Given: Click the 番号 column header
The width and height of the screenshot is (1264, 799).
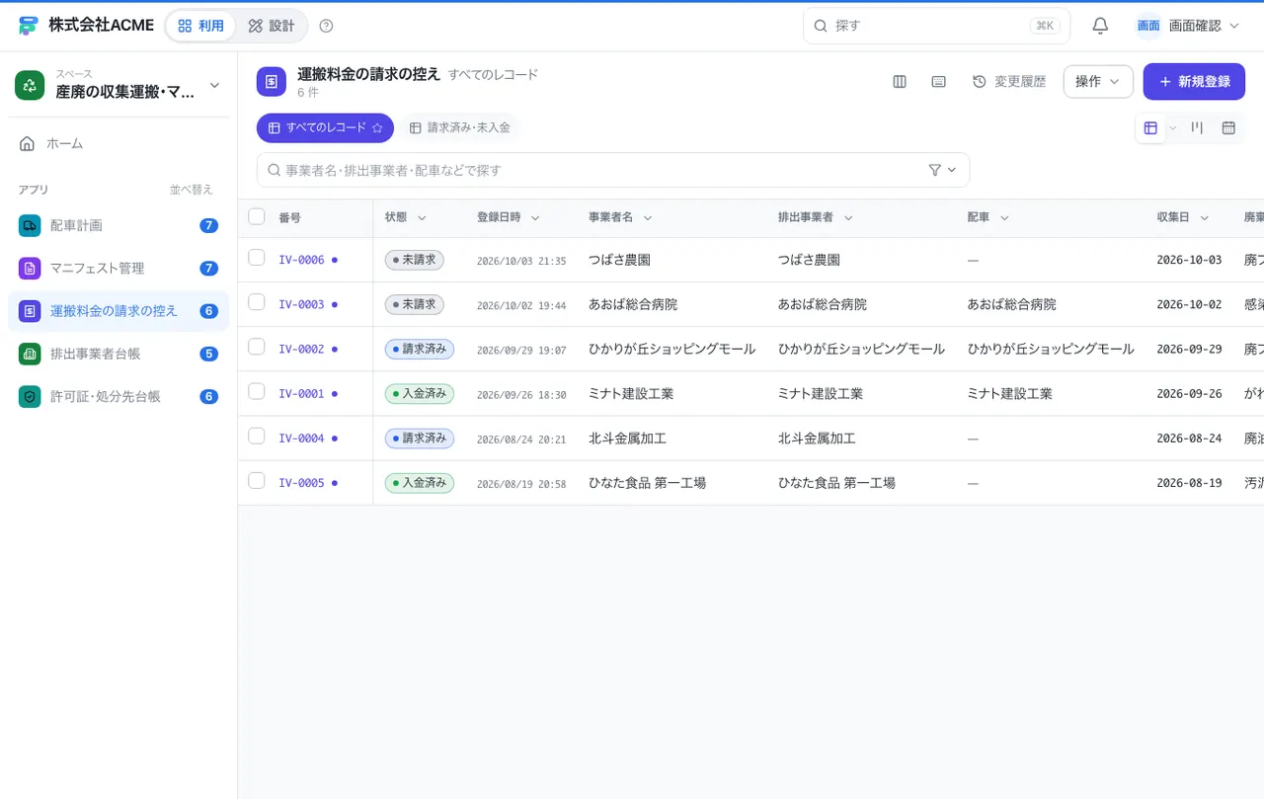Looking at the screenshot, I should point(289,217).
